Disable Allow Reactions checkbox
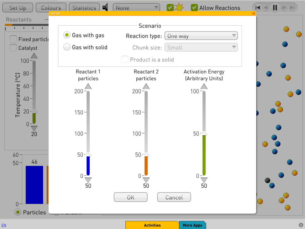 (194, 8)
